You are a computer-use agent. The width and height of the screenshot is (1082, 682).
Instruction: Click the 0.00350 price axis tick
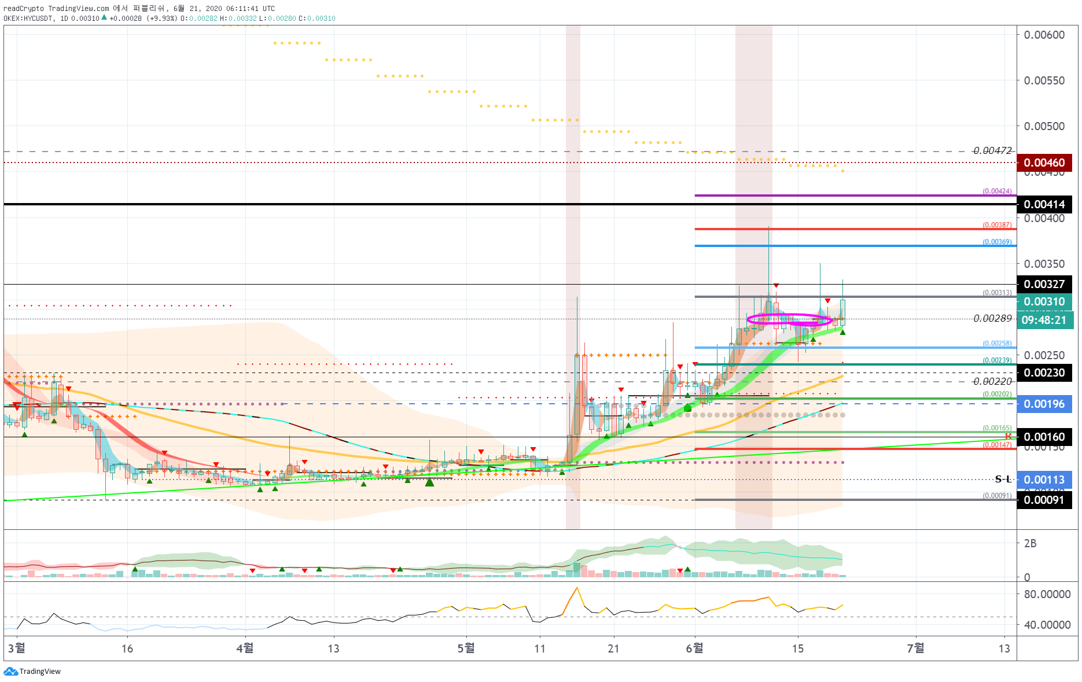(1044, 264)
